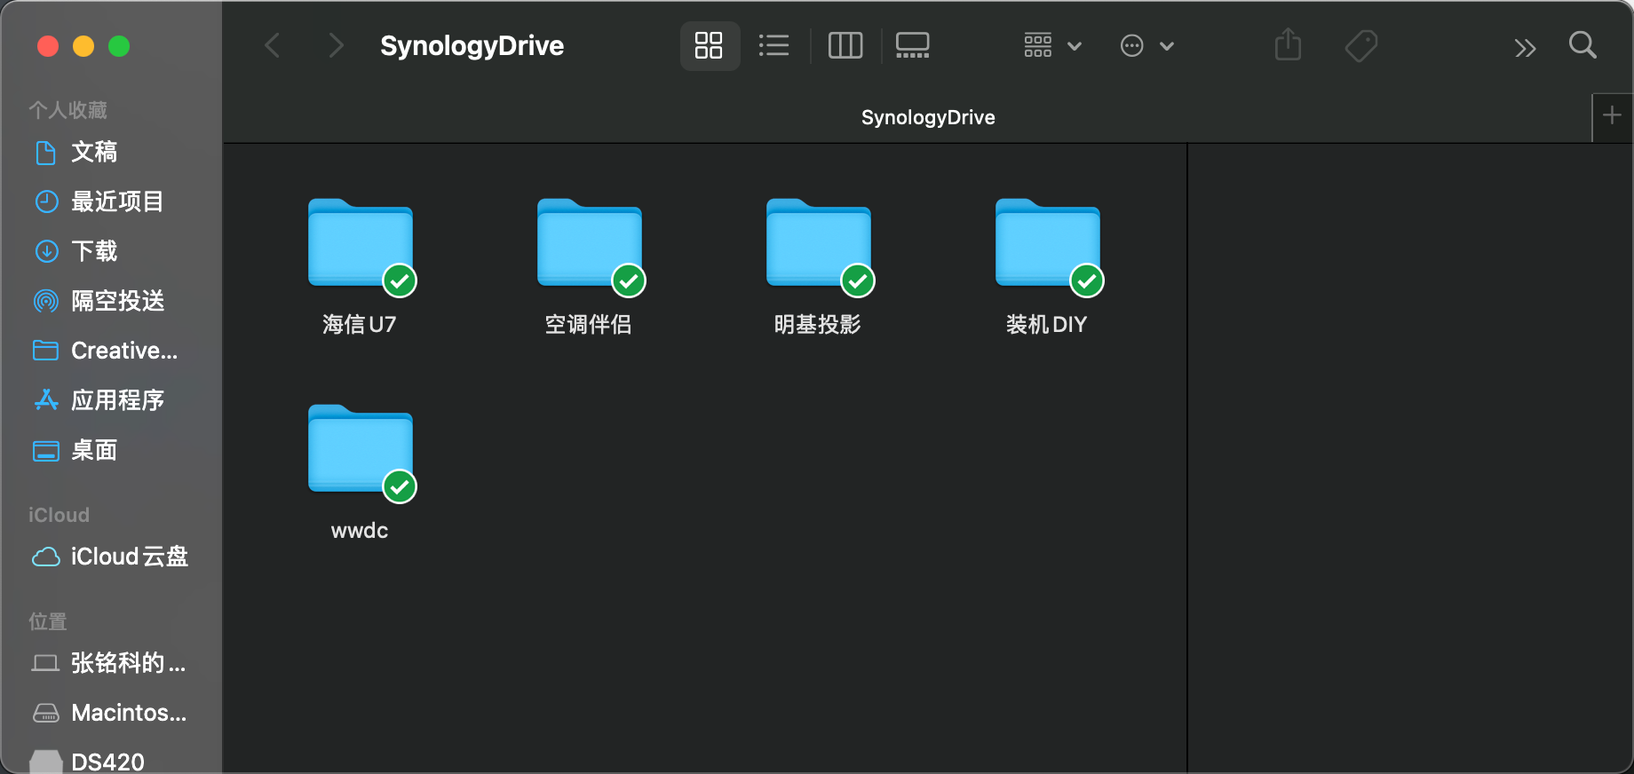Screen dimensions: 1634x774
Task: Click the sync checkmark badge on wwdc
Action: tap(400, 486)
